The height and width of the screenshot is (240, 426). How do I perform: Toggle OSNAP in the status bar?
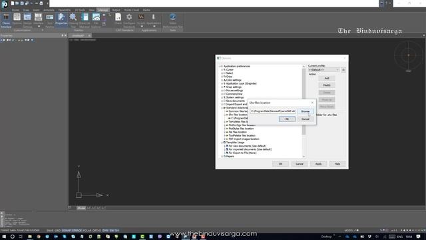(67, 231)
